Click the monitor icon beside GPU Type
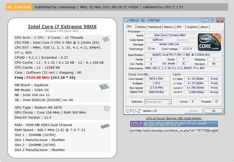 coord(107,108)
